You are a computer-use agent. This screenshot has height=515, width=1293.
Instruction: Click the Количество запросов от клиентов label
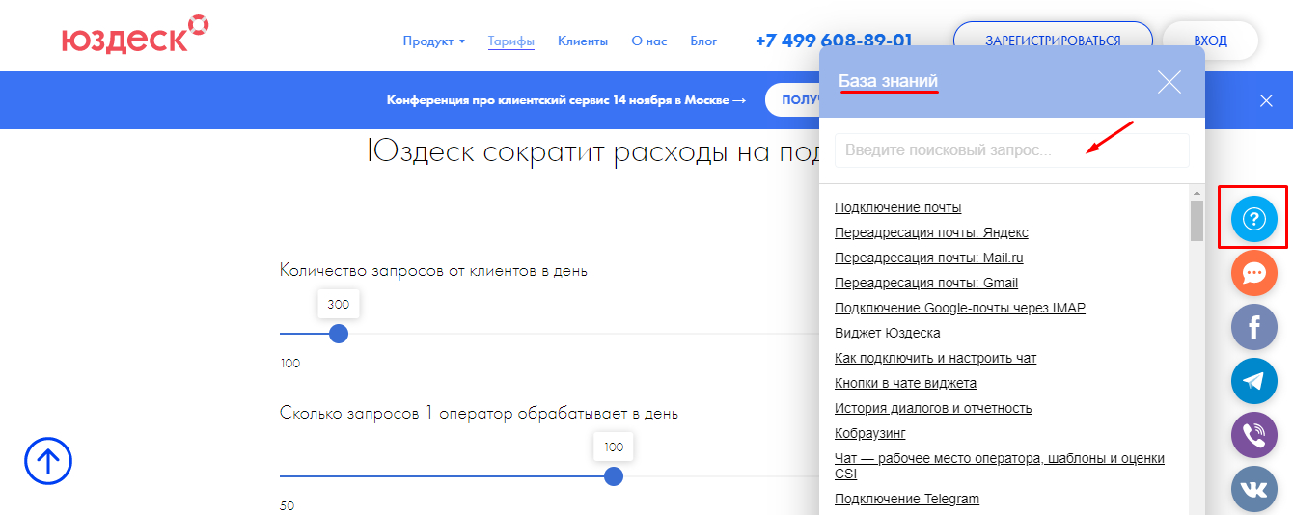click(433, 270)
